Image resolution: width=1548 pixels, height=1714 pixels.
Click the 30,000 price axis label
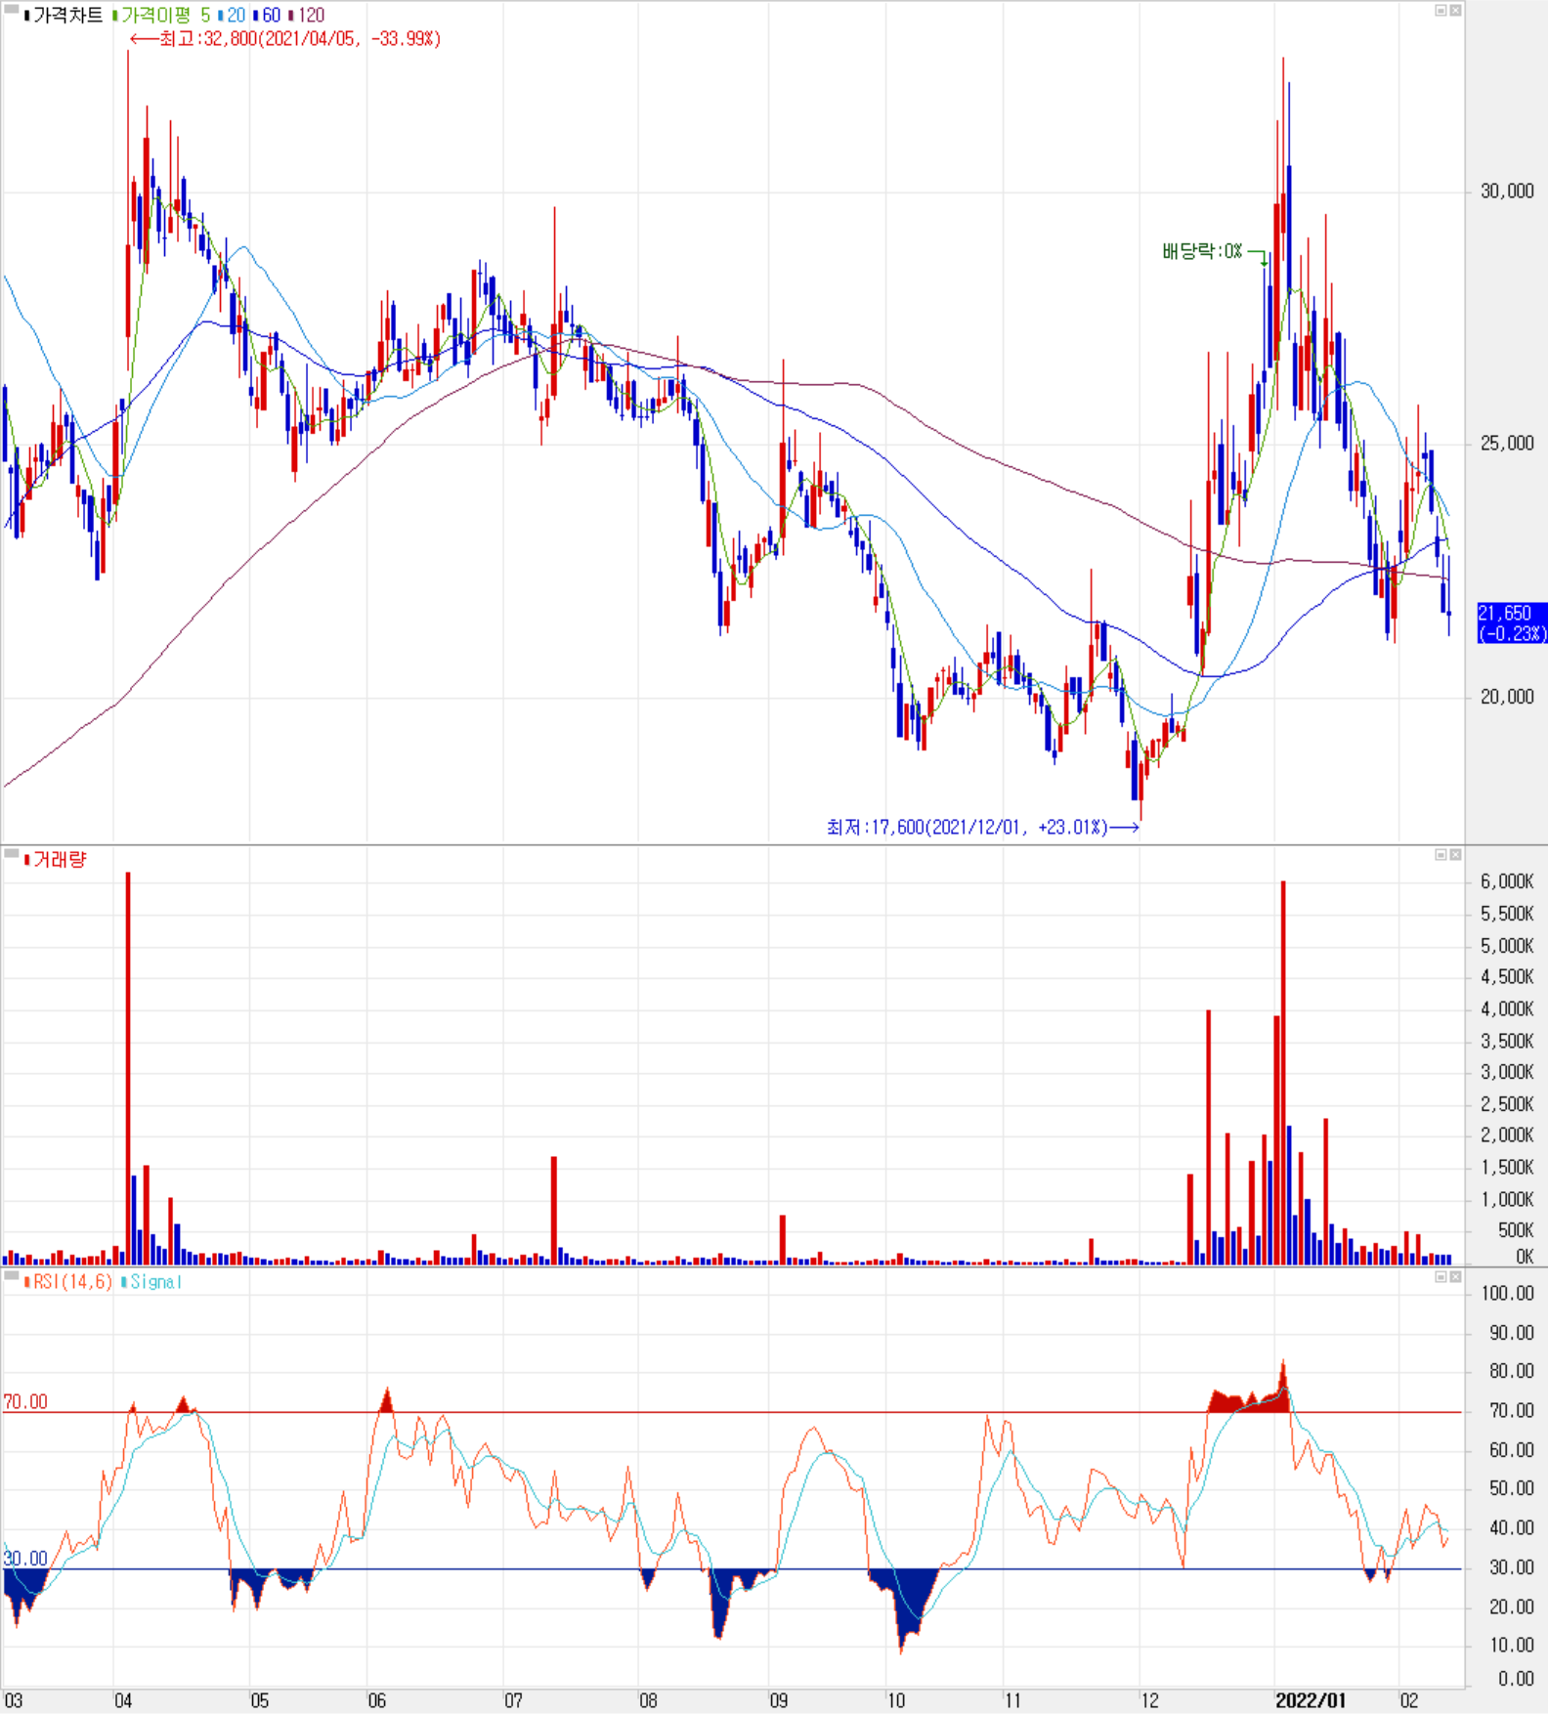(1507, 192)
